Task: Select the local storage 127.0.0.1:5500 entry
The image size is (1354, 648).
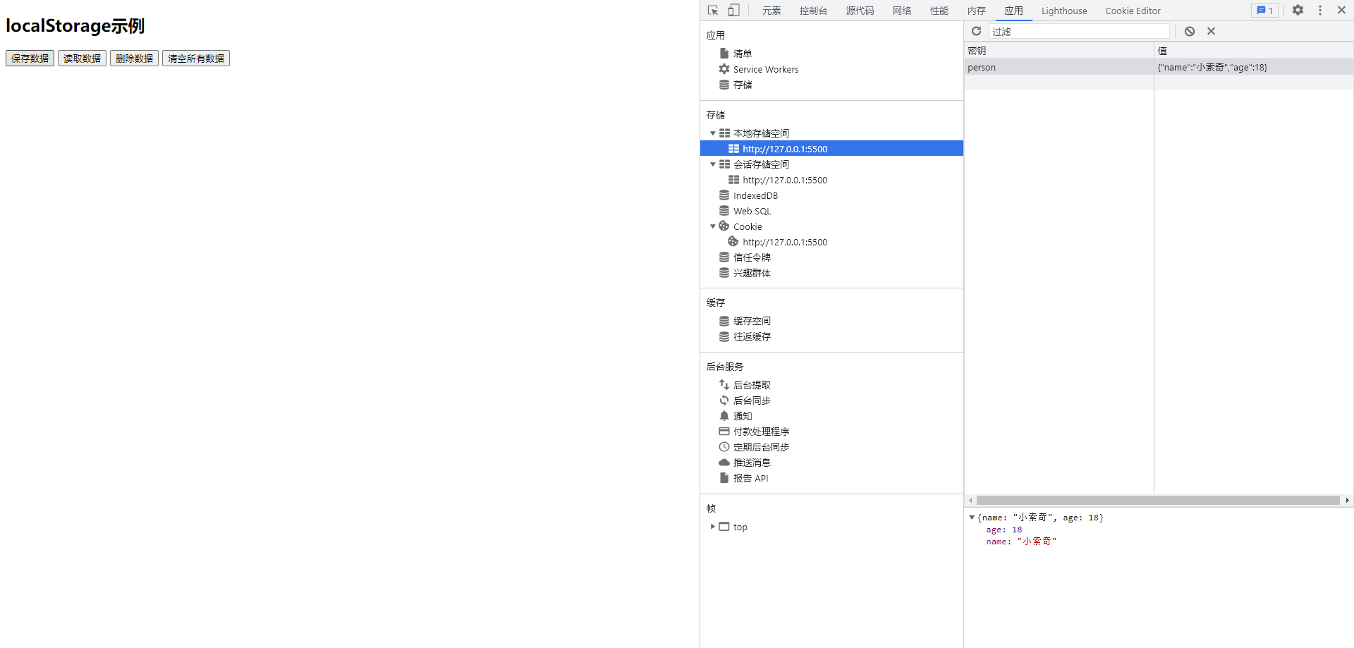Action: coord(831,149)
